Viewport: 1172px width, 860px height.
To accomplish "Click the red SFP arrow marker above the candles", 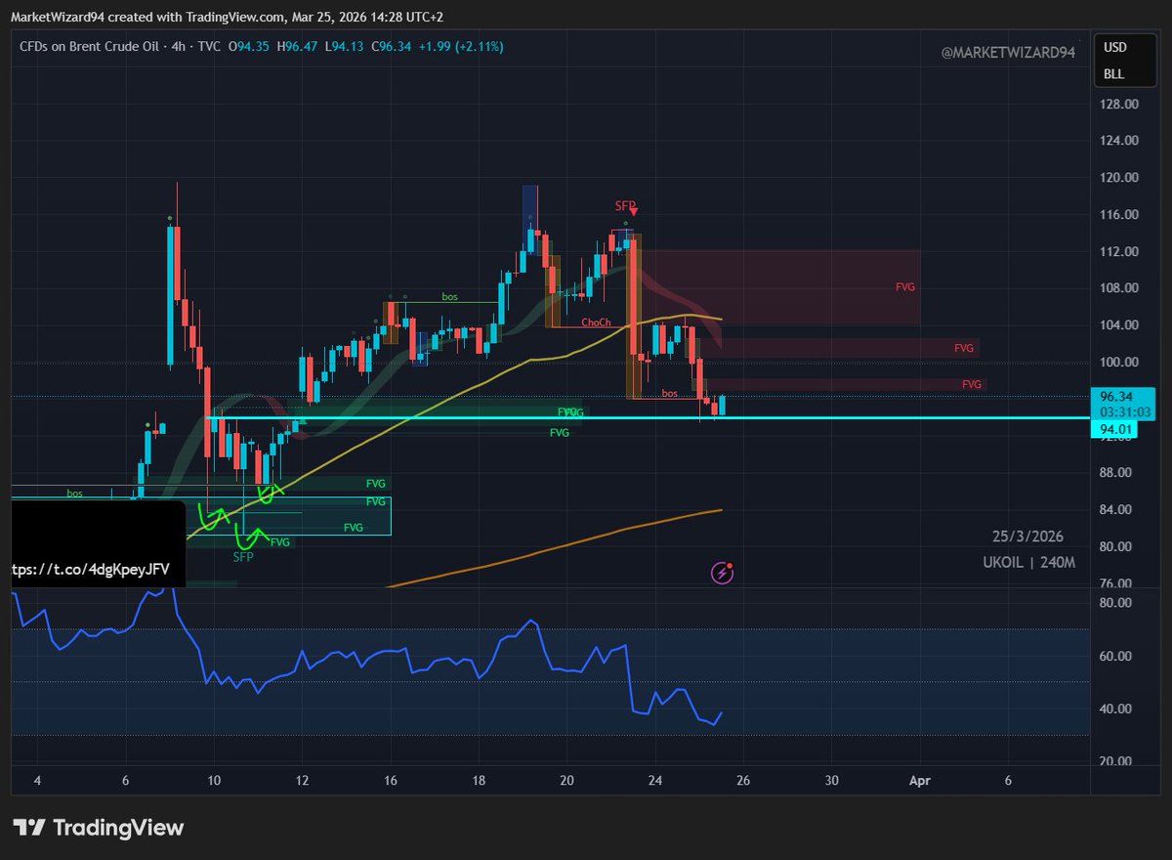I will point(633,208).
